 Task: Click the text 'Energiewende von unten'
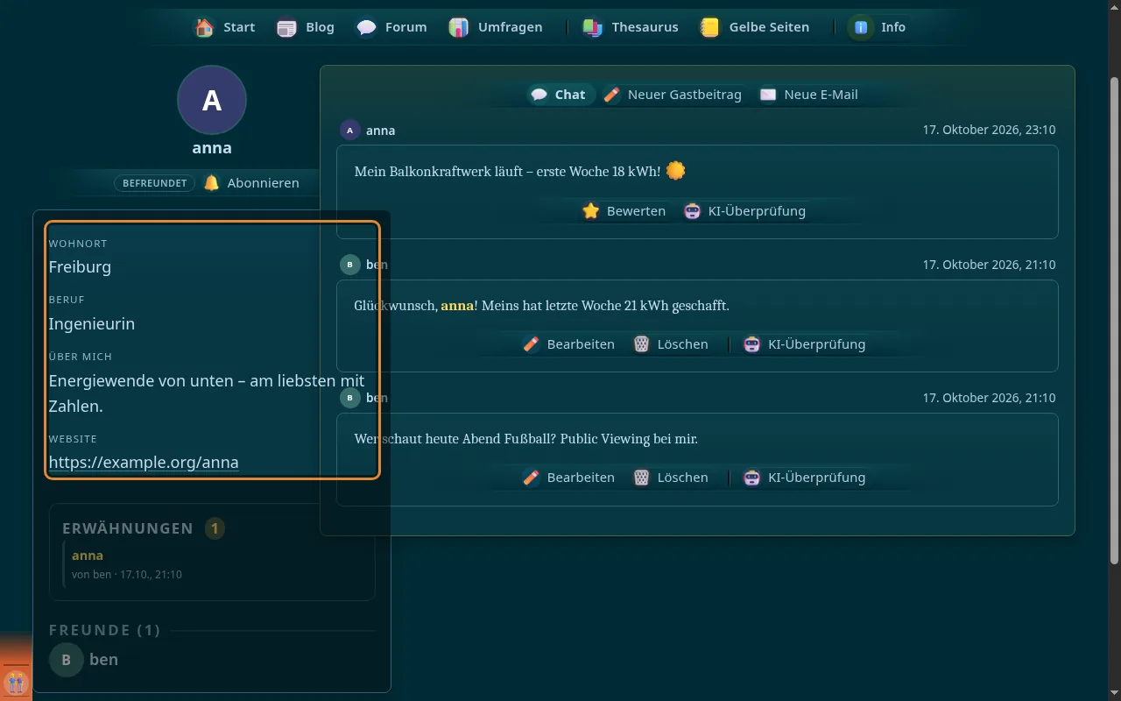141,381
